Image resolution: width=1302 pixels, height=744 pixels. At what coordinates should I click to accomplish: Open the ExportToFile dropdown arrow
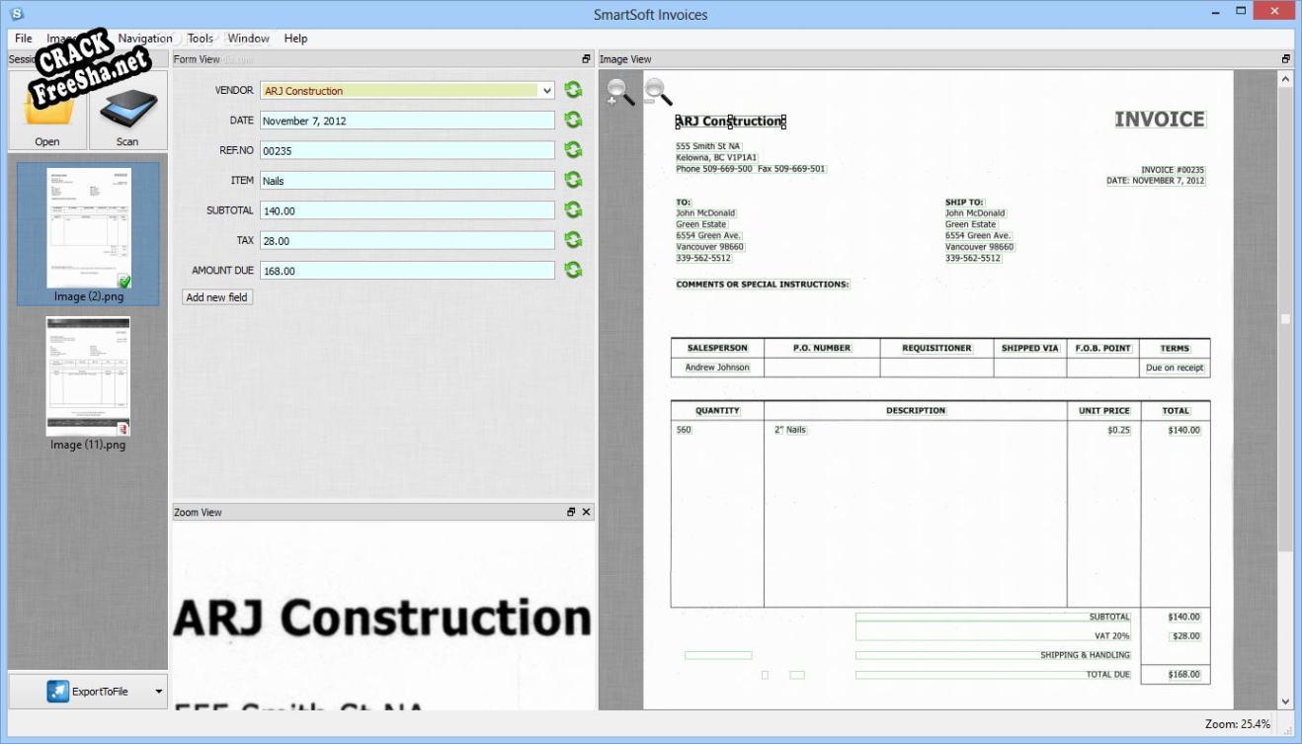tap(159, 692)
